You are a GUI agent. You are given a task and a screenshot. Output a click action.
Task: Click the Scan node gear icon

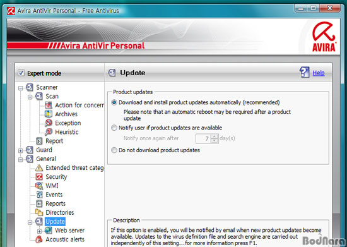coord(39,97)
